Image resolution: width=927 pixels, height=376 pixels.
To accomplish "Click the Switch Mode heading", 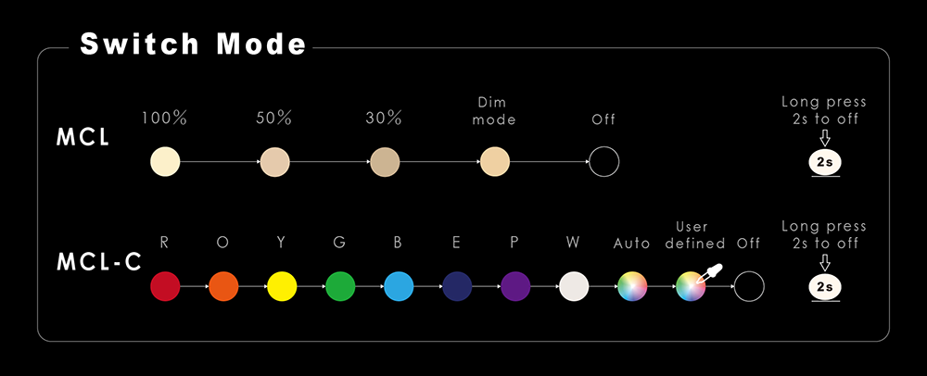I will [x=193, y=44].
